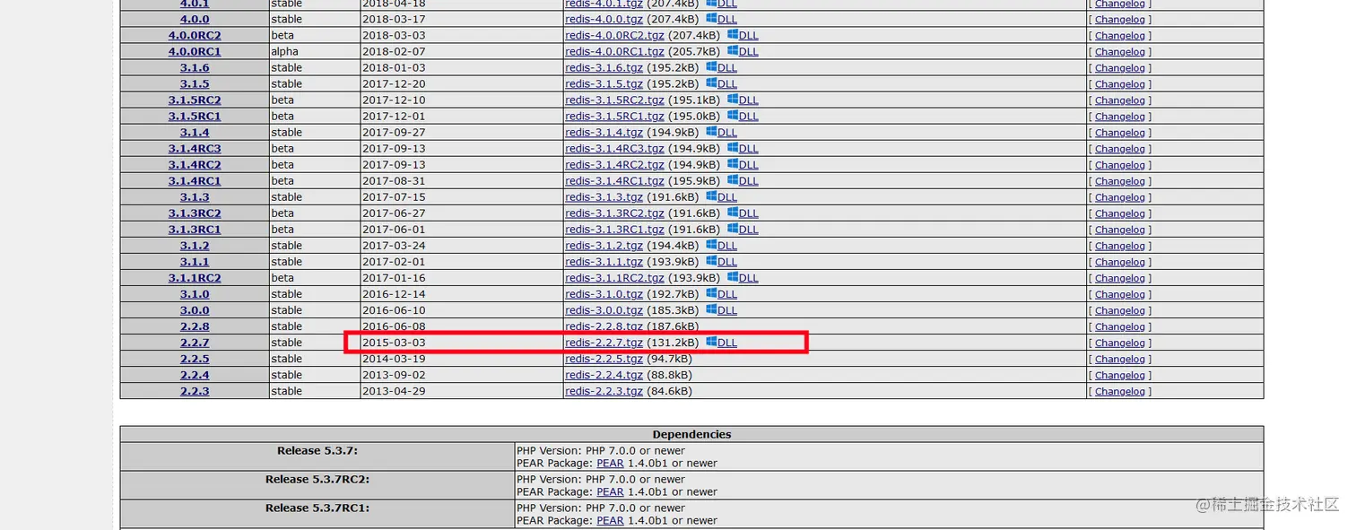
Task: Open the 3.1.6 version link
Action: click(195, 67)
